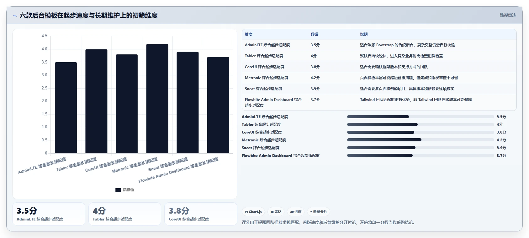Viewport: 529px width, 238px height.
Task: Click table cell 'Tabler 综合起步适配度'
Action: (264, 56)
